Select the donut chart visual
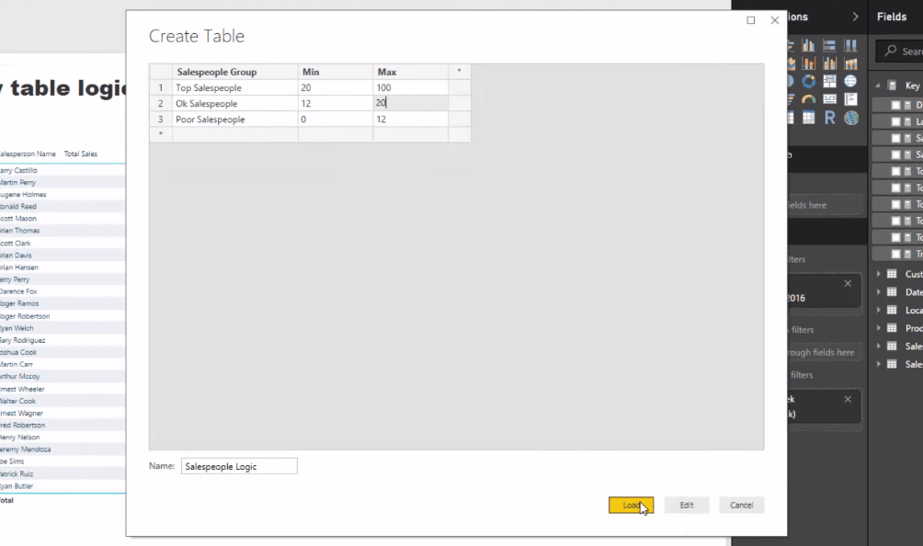 pos(809,81)
